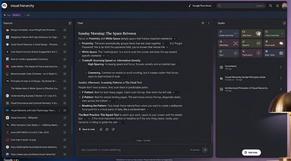The width and height of the screenshot is (291, 161).
Task: Create Flashcards from the Flashcards tile
Action: (x=274, y=43)
